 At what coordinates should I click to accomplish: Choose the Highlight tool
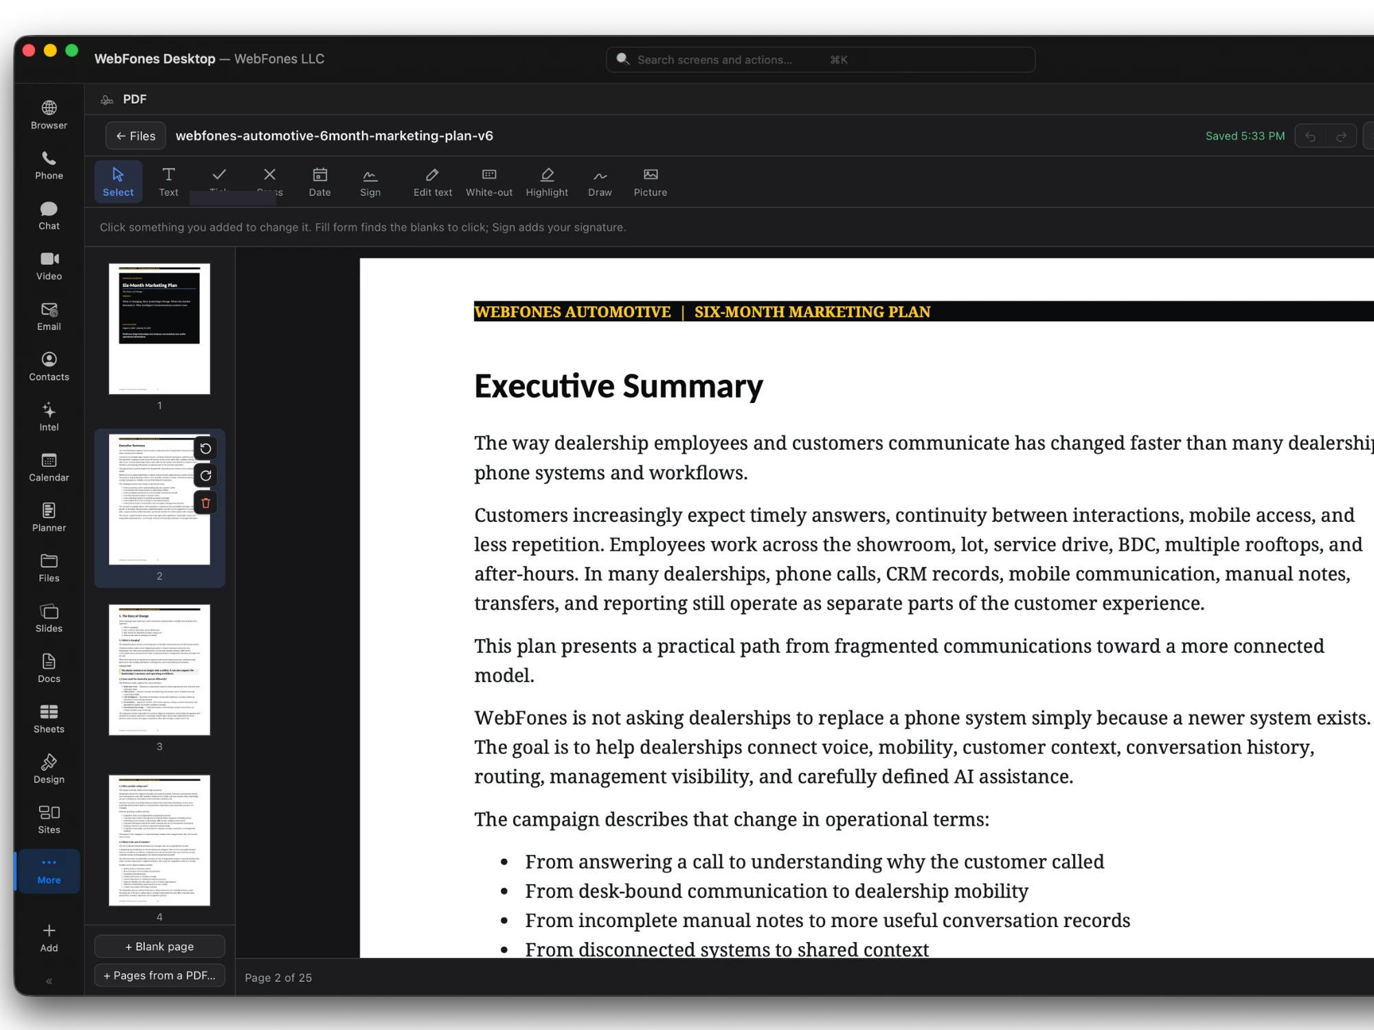point(547,182)
